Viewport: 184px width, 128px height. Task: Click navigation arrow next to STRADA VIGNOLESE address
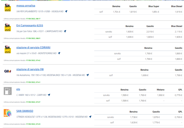coord(90,117)
